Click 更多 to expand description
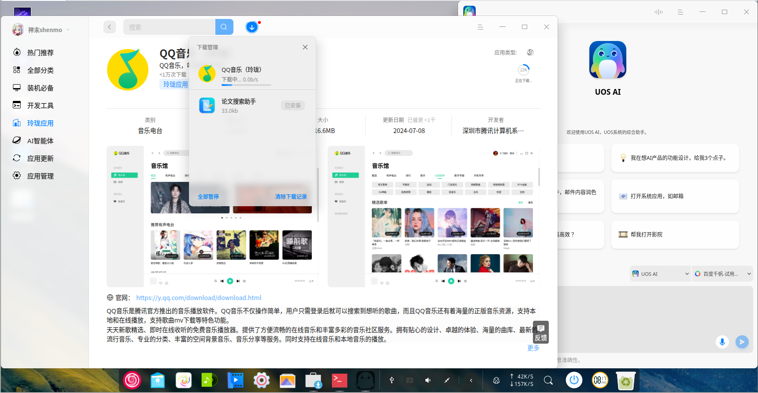This screenshot has width=758, height=393. tap(533, 348)
